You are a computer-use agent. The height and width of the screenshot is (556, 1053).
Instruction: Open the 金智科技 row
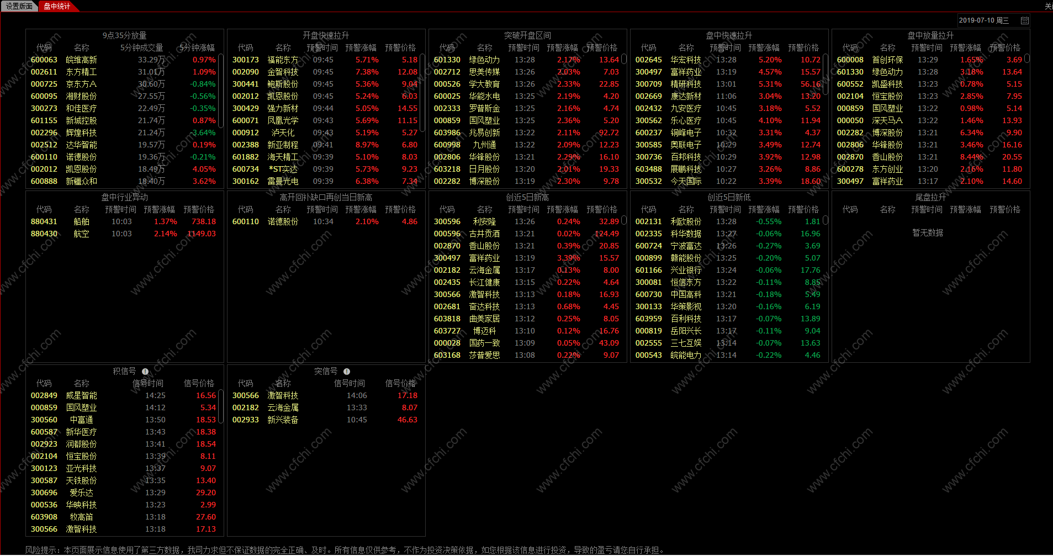pos(325,72)
